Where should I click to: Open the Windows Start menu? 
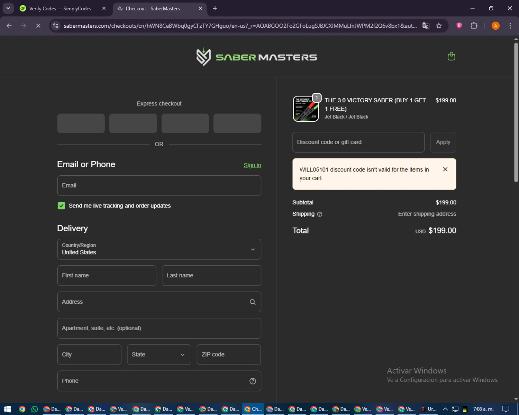(7, 409)
